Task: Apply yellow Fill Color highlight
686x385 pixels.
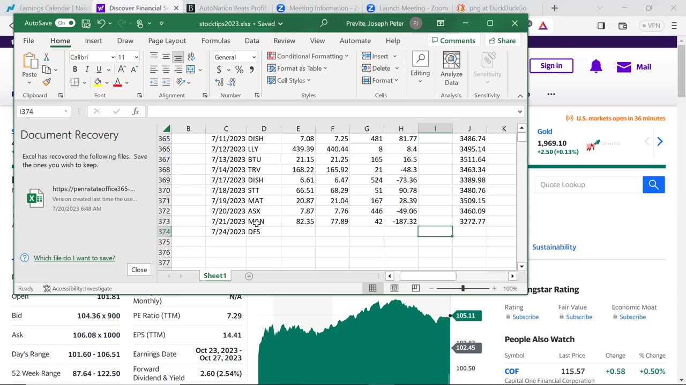Action: [98, 82]
